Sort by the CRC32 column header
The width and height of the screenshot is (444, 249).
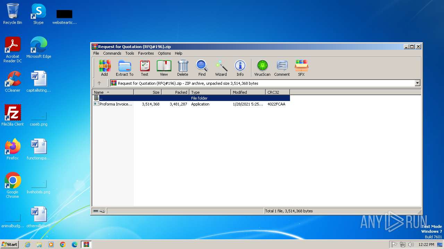[277, 92]
